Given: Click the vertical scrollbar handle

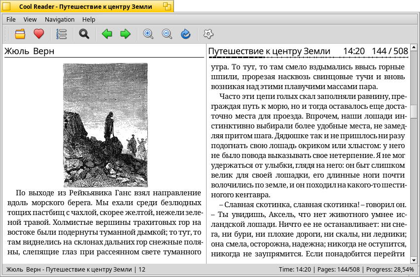Looking at the screenshot, I should pos(414,111).
